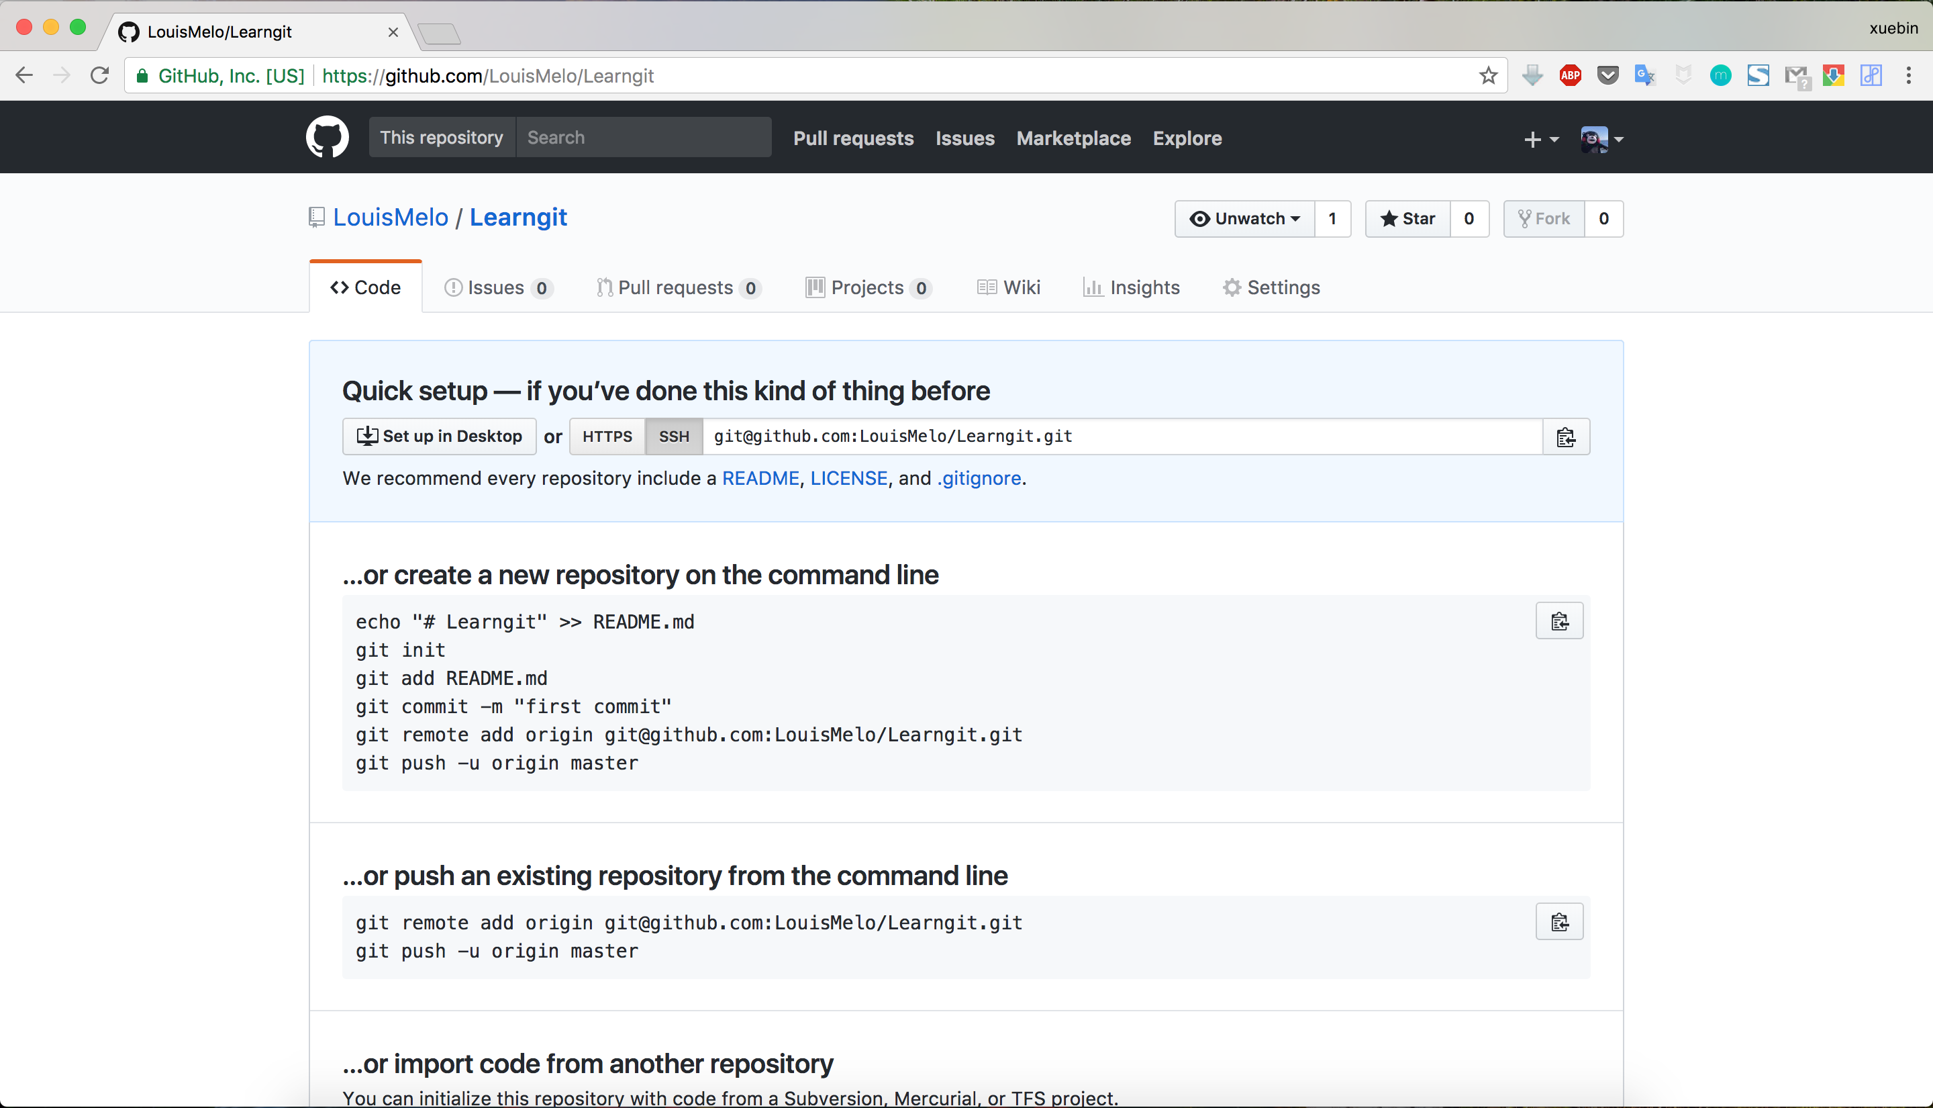Image resolution: width=1933 pixels, height=1108 pixels.
Task: Open the README link
Action: [760, 478]
